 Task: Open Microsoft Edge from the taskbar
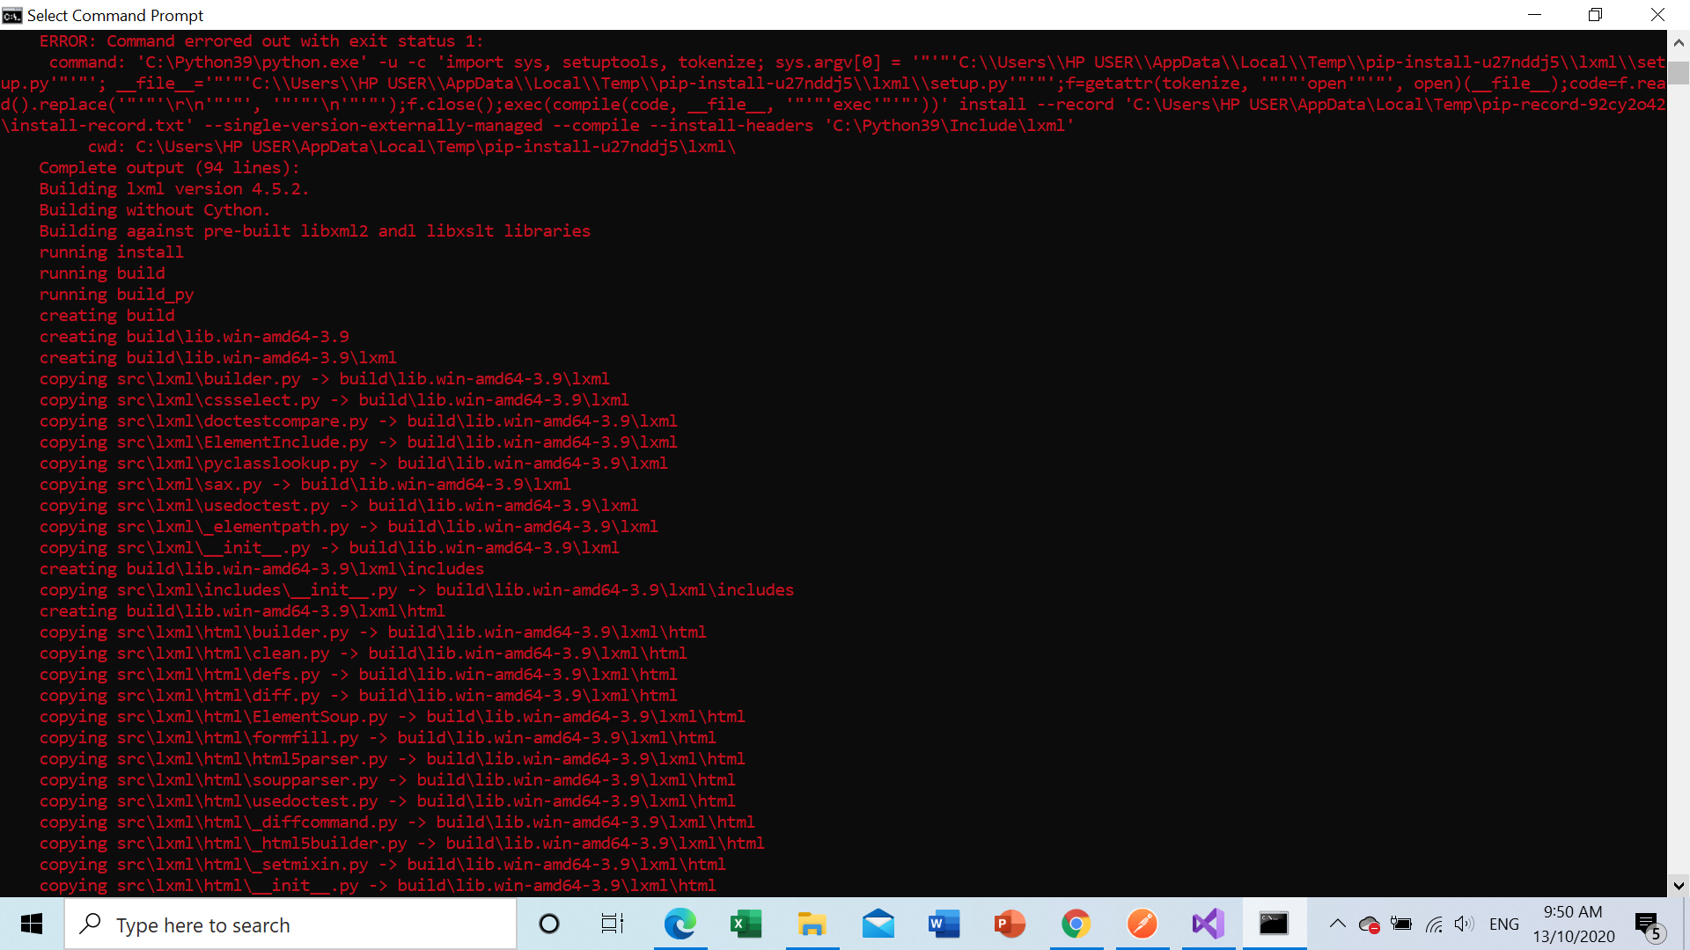point(680,924)
